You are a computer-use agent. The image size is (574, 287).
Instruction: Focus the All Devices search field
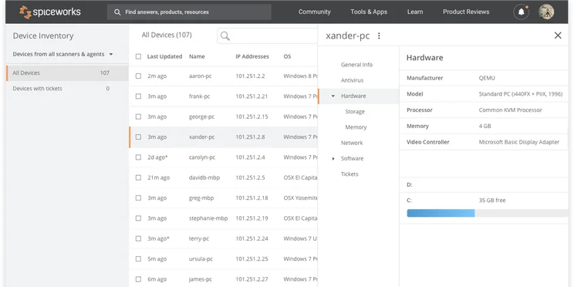(x=267, y=35)
